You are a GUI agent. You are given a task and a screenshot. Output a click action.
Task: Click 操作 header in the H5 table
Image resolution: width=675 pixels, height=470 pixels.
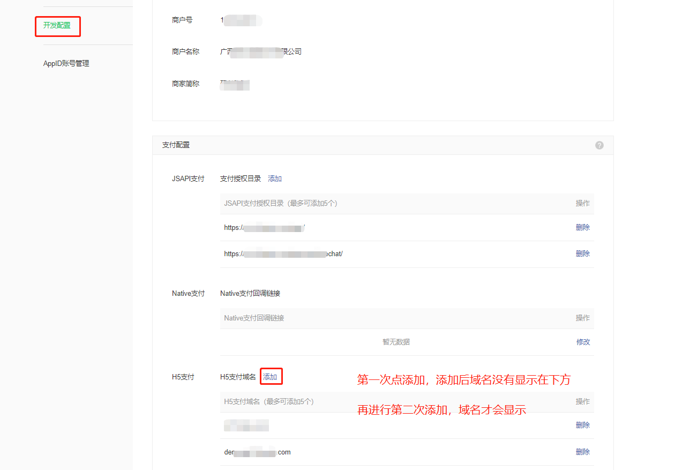point(583,401)
